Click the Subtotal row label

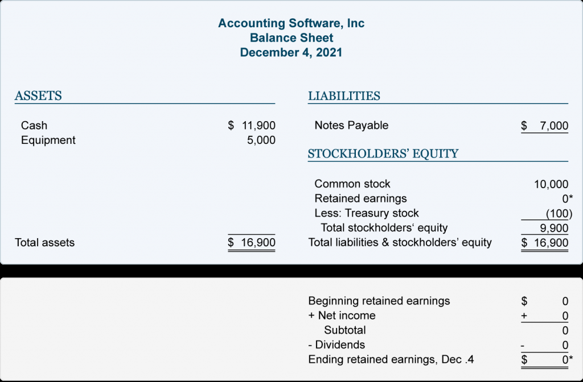[344, 330]
